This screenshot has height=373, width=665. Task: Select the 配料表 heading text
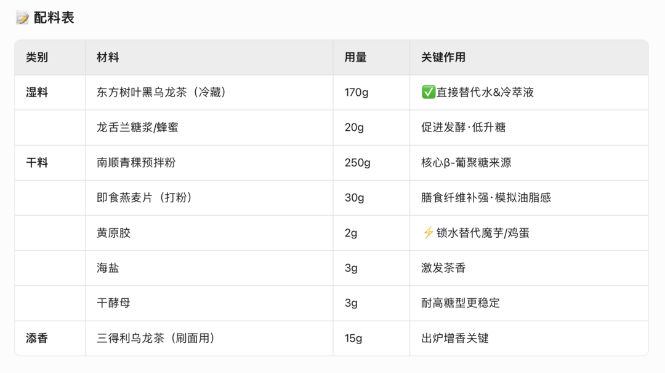coord(54,18)
